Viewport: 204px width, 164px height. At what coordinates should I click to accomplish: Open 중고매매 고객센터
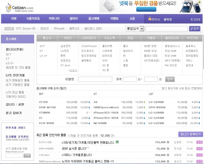[x=17, y=137]
